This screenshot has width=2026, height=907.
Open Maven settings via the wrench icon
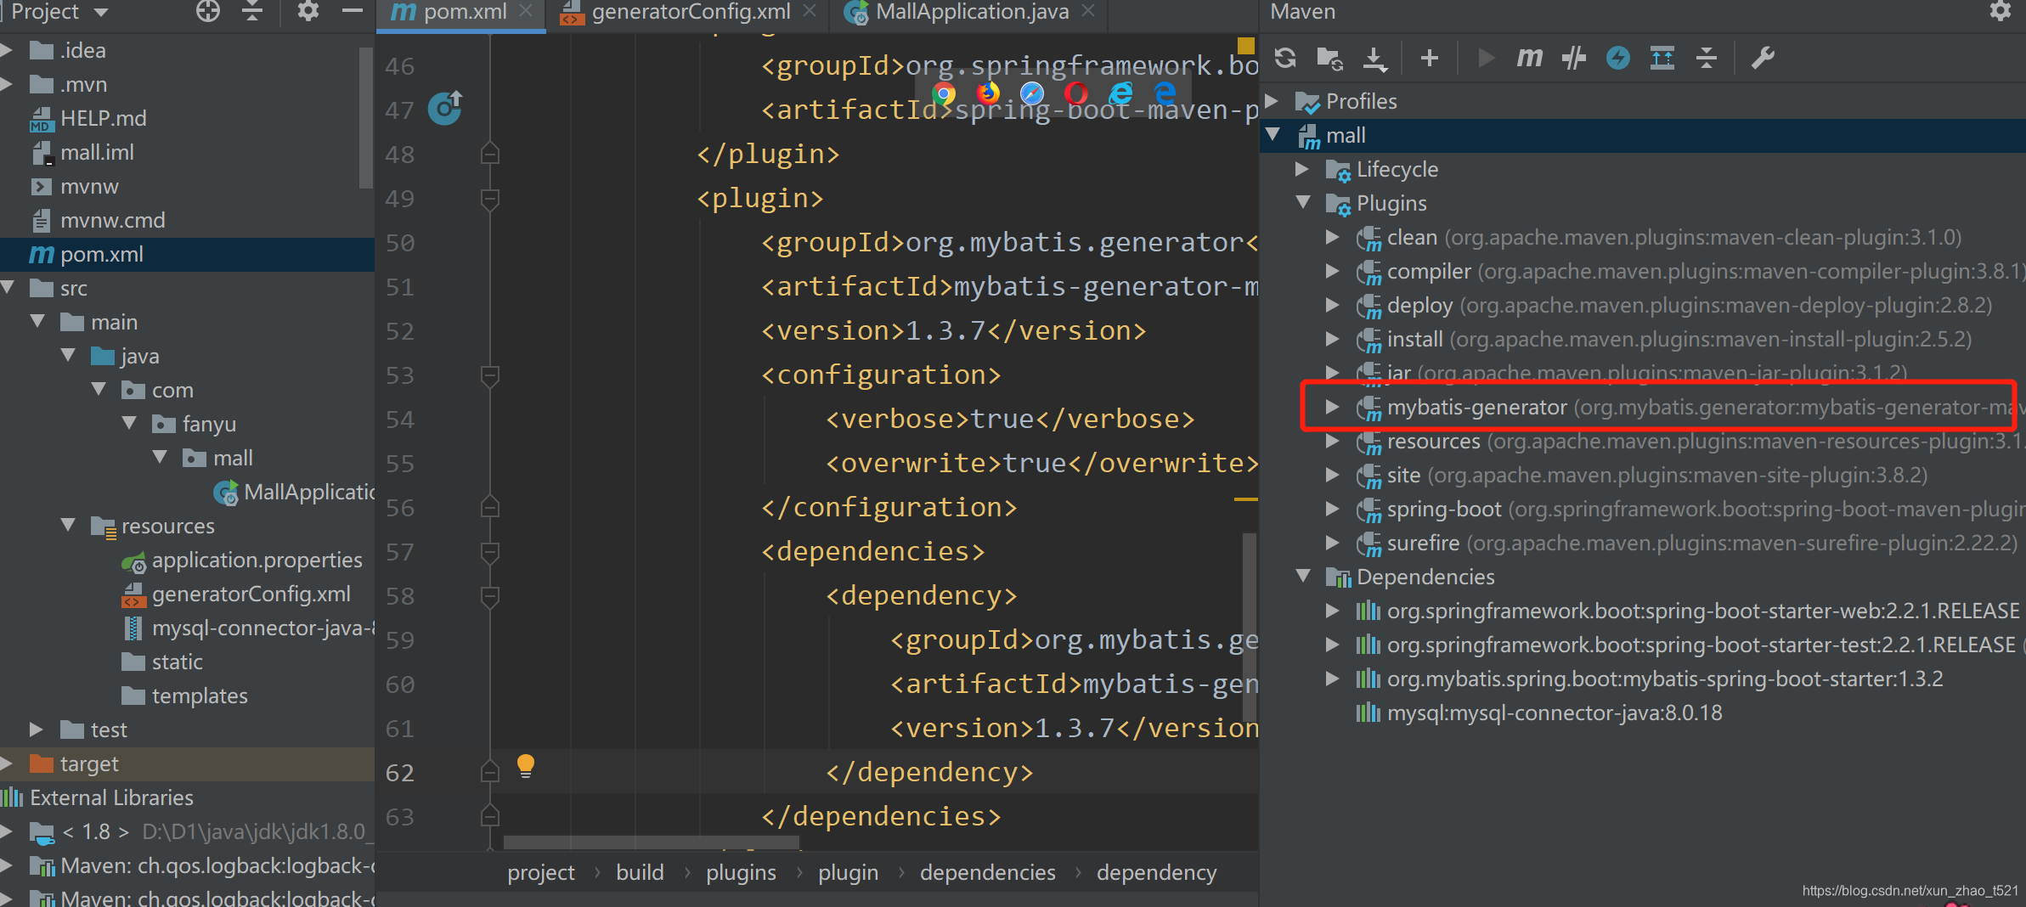point(1764,58)
